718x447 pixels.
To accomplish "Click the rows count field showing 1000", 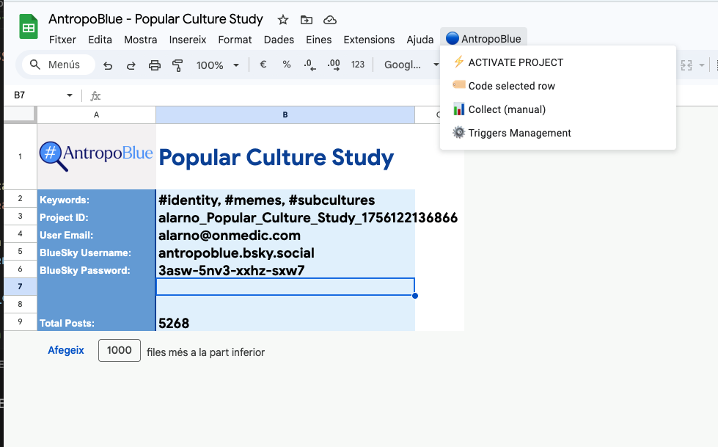I will pos(120,351).
